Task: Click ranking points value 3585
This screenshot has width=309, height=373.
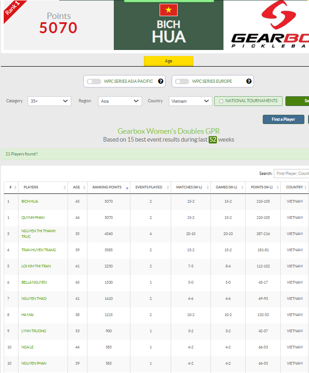Action: (x=109, y=250)
